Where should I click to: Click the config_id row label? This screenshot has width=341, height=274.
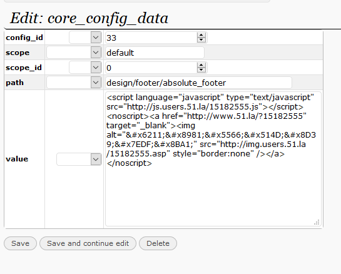24,38
